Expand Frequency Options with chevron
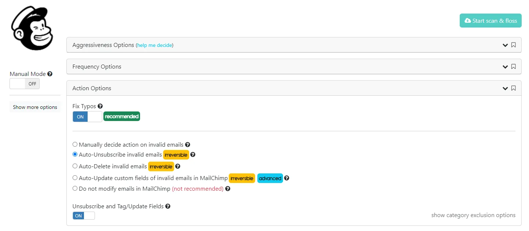The image size is (529, 231). (505, 67)
